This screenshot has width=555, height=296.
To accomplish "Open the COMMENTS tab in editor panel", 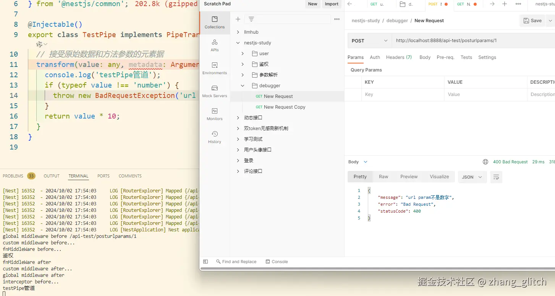I will point(130,176).
